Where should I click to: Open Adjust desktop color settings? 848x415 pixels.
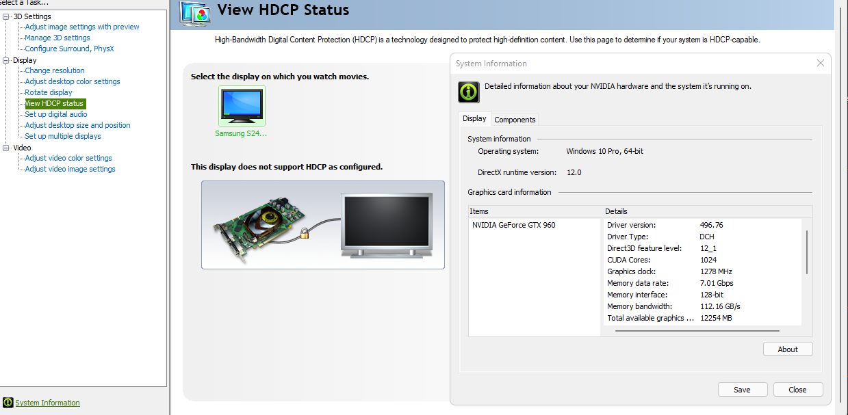[73, 81]
